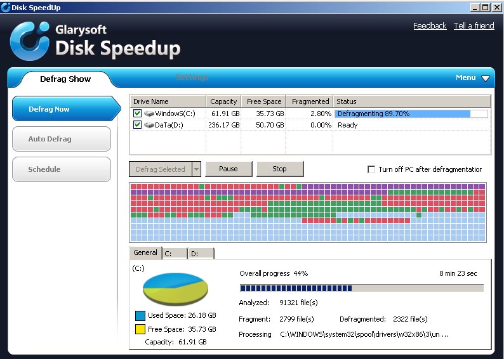Click the Fragment 2799 file(s) value
Screen dimensions: 504x359
pos(296,319)
